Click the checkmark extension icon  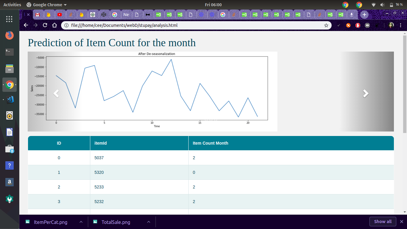[x=339, y=25]
